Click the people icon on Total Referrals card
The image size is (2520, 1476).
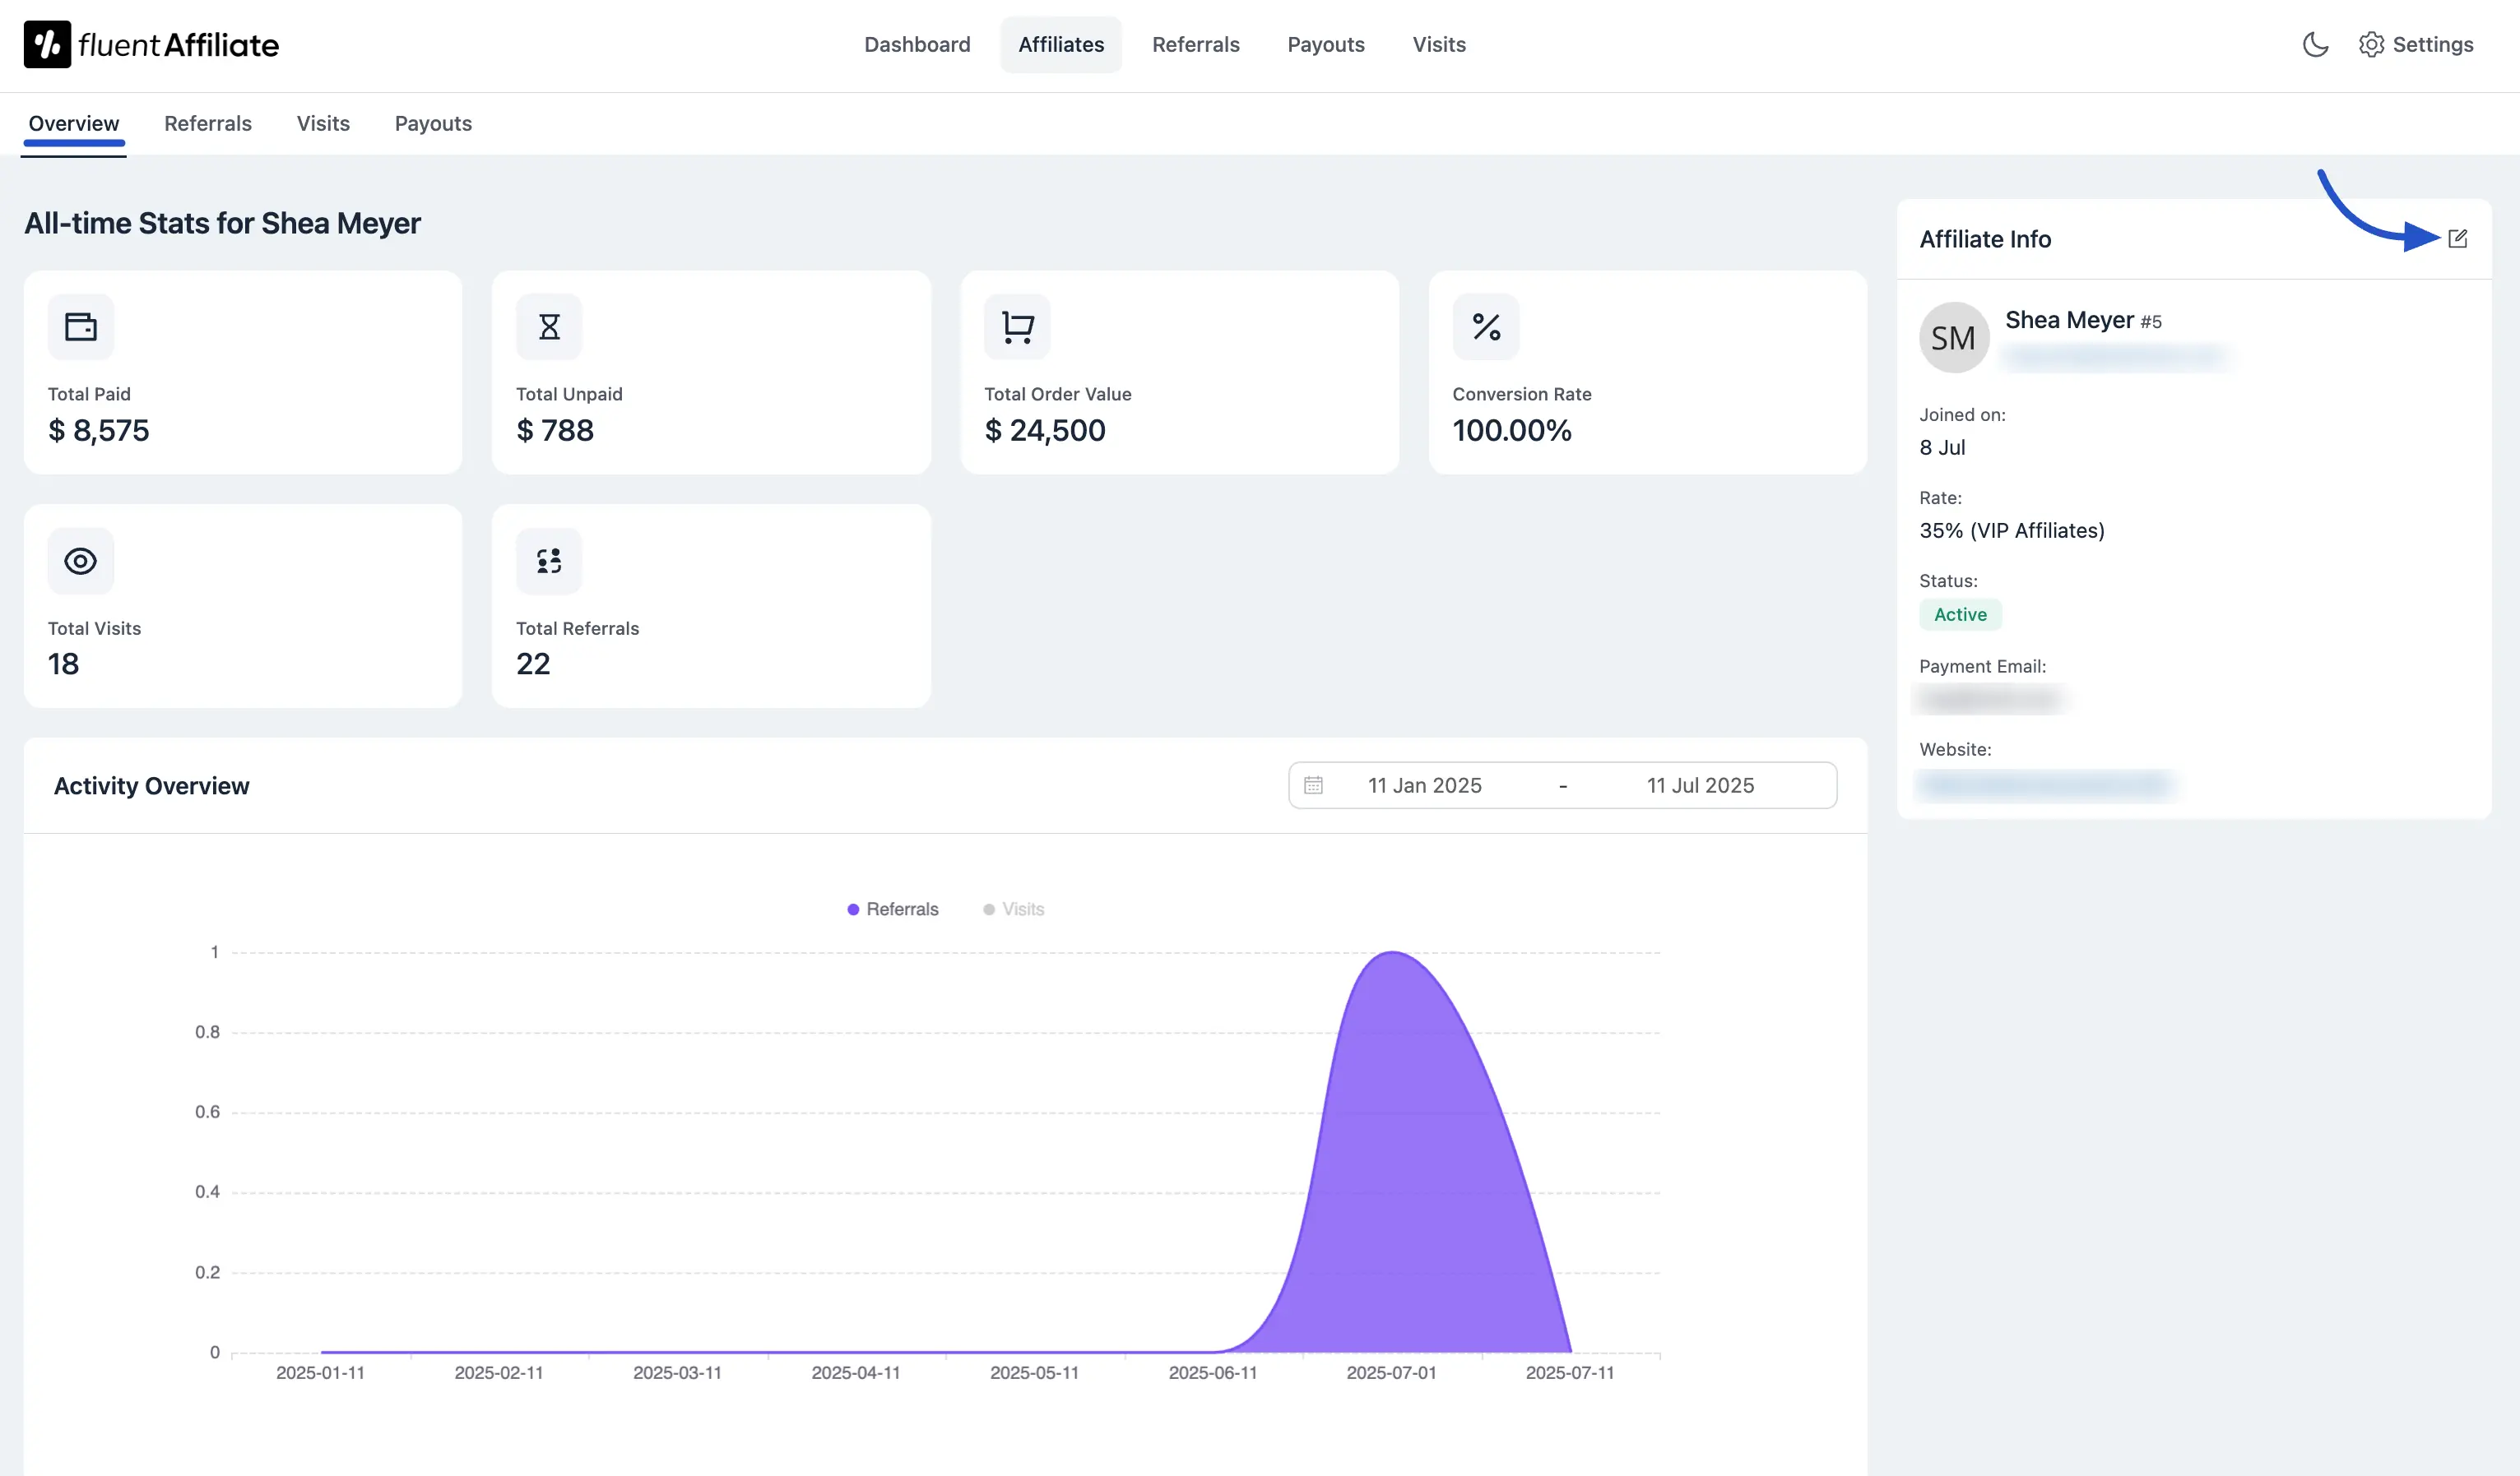pos(548,561)
